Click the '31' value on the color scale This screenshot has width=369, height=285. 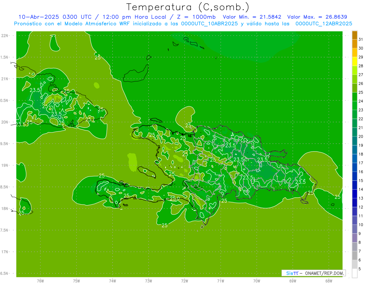(361, 39)
